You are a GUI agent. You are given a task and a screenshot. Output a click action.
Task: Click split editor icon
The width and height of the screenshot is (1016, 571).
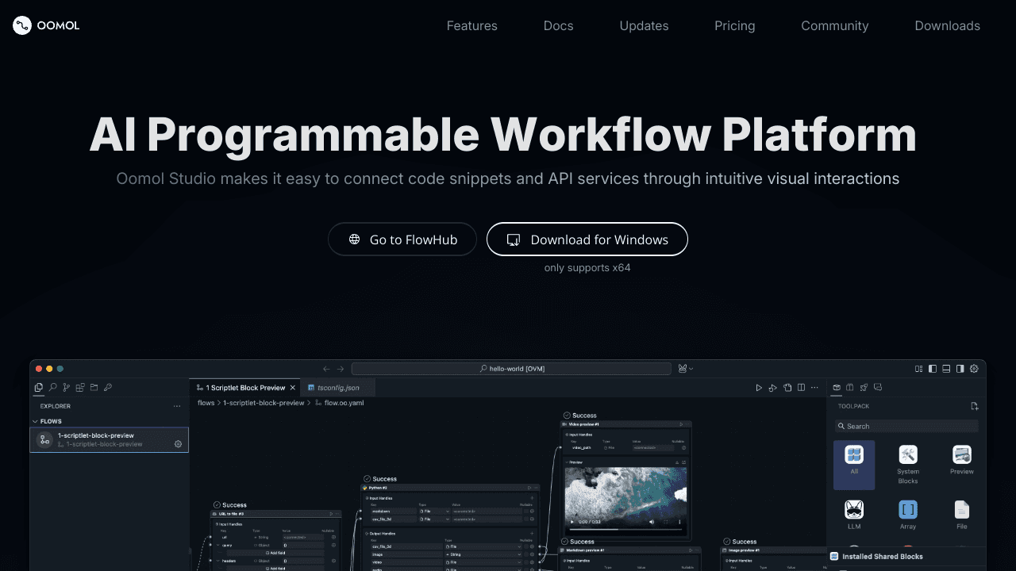[x=801, y=388]
